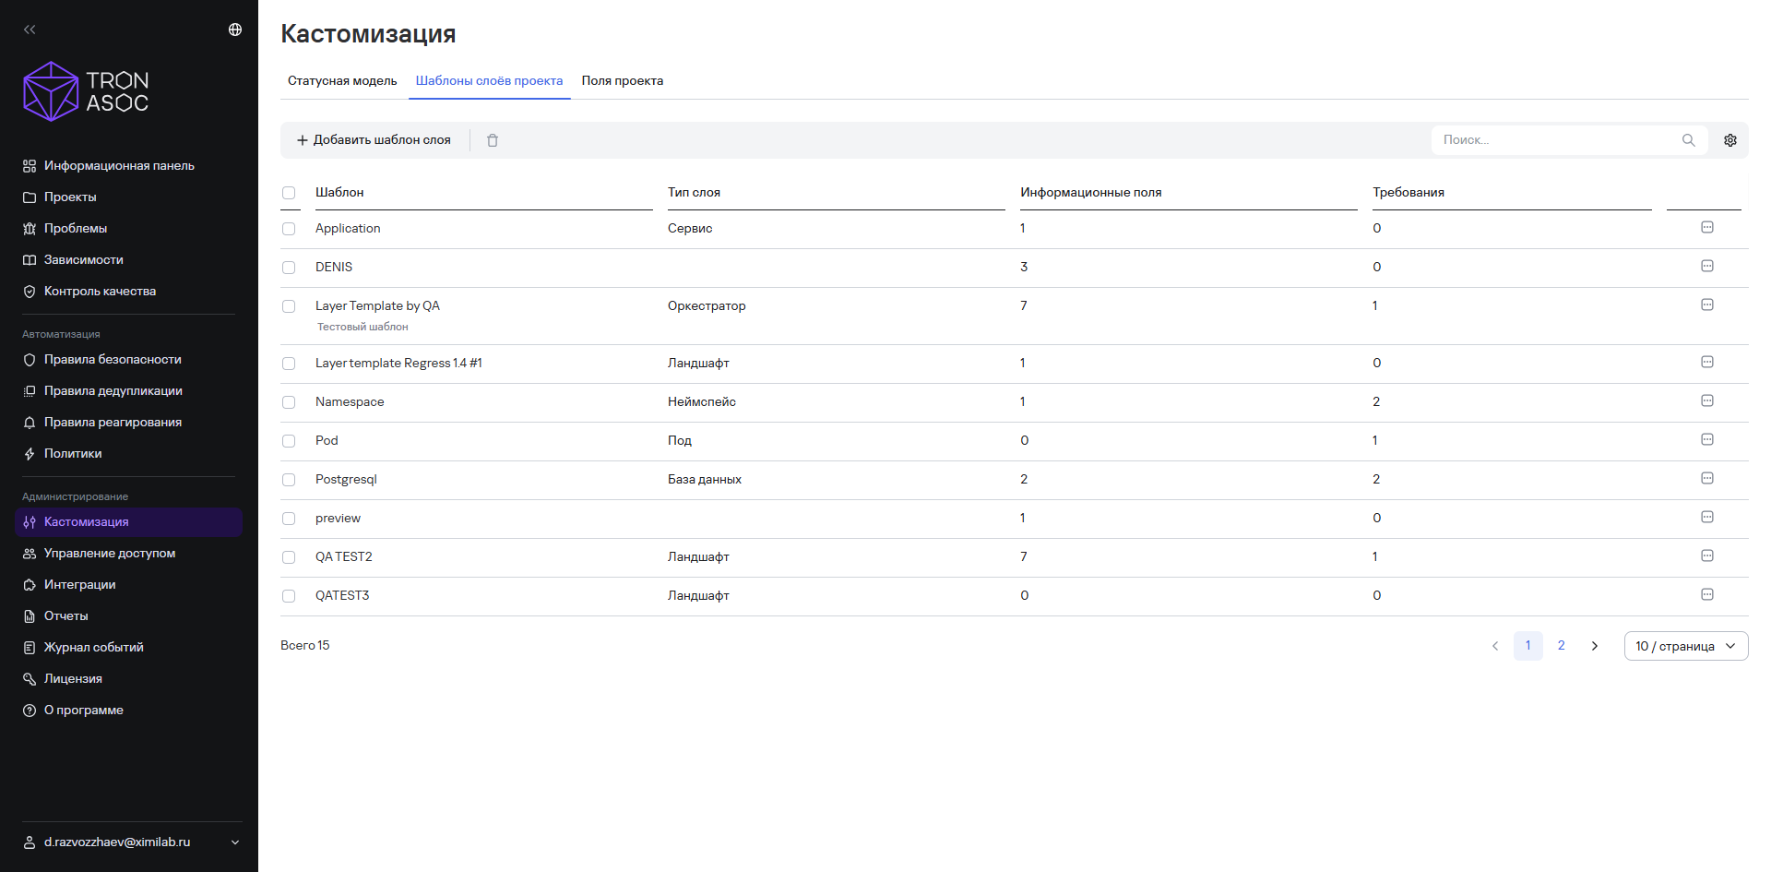1771x872 pixels.
Task: Open the 10 / страница page-size dropdown
Action: (x=1686, y=646)
